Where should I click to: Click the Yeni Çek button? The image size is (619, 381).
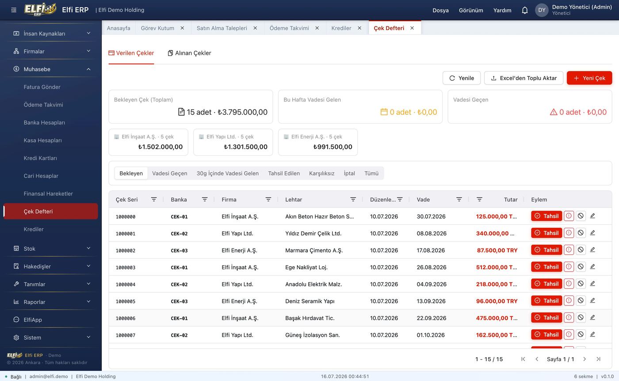(589, 78)
